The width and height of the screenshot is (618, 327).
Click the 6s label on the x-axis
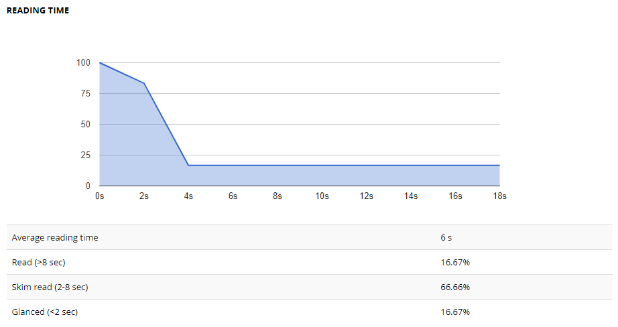(233, 196)
